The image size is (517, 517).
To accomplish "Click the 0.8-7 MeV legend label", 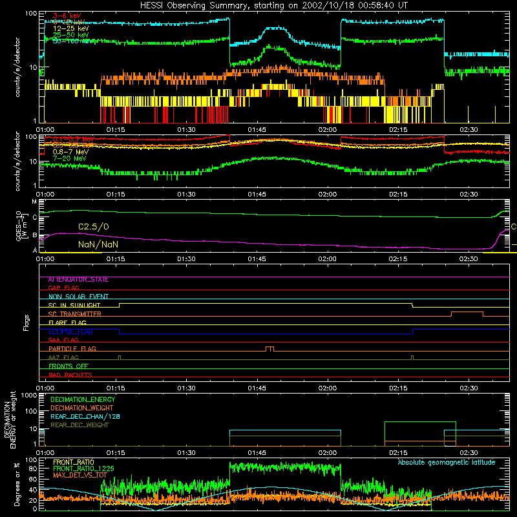I will point(70,152).
